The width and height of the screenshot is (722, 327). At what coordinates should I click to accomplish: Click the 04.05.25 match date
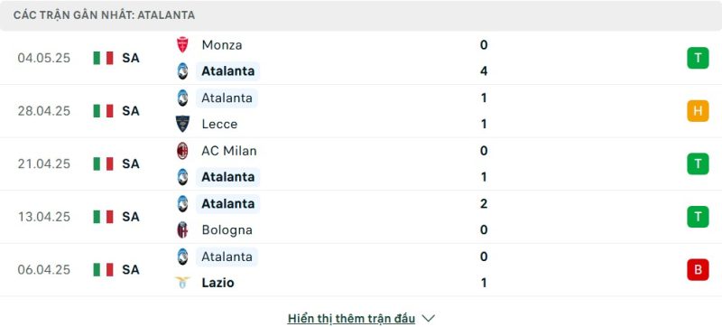click(44, 58)
